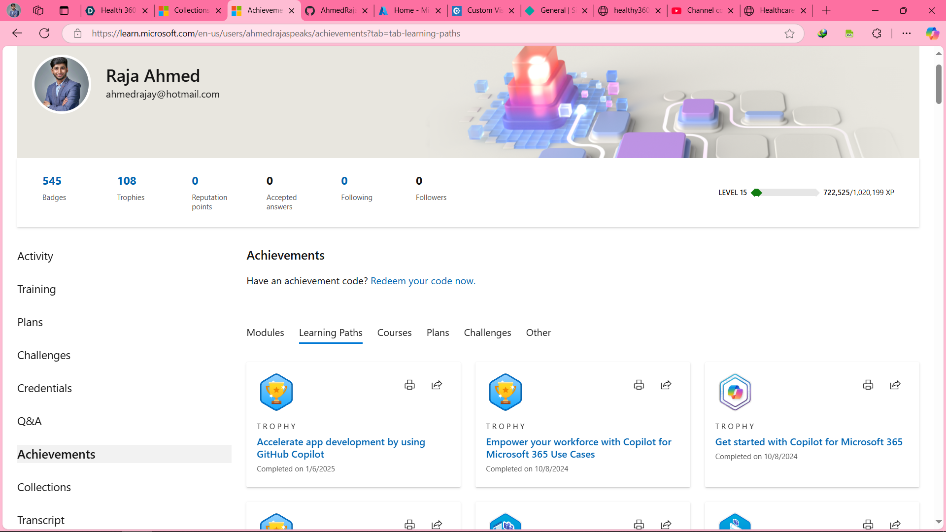Print the Empower your workforce trophy
The height and width of the screenshot is (532, 946).
click(639, 385)
